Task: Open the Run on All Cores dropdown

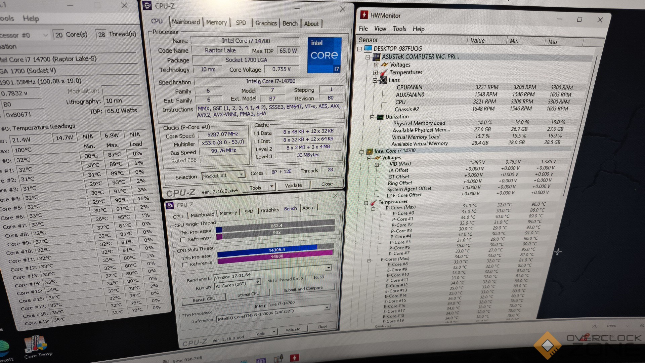Action: 258,282
